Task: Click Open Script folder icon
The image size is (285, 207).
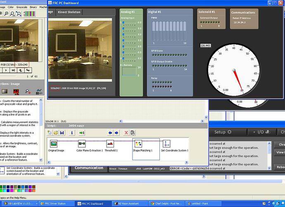Action: (56, 132)
